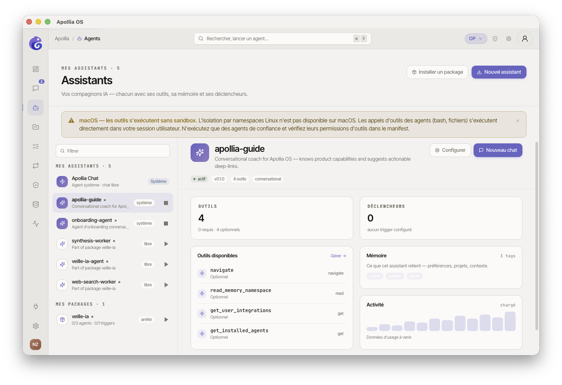Click the navigate tool row

[x=272, y=273]
